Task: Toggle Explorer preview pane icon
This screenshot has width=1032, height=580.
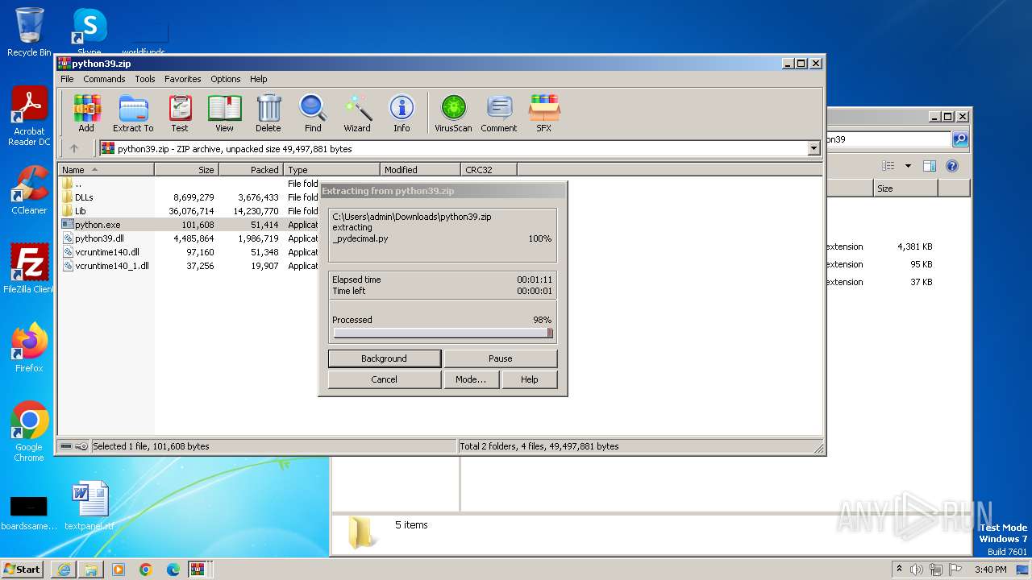Action: click(929, 166)
